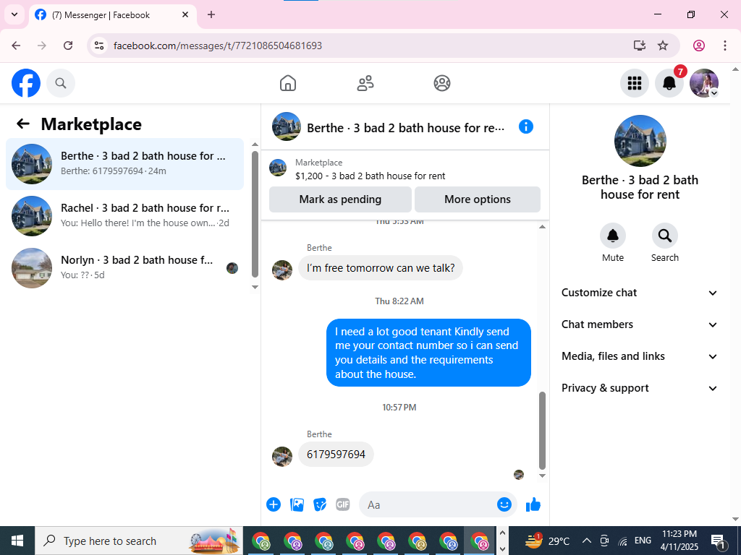Screen dimensions: 741x555
Task: Select the Messenger | Facebook browser tab
Action: [112, 15]
